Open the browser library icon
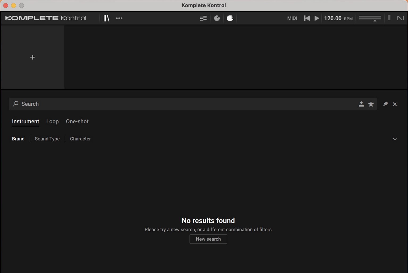The width and height of the screenshot is (408, 273). click(x=106, y=18)
